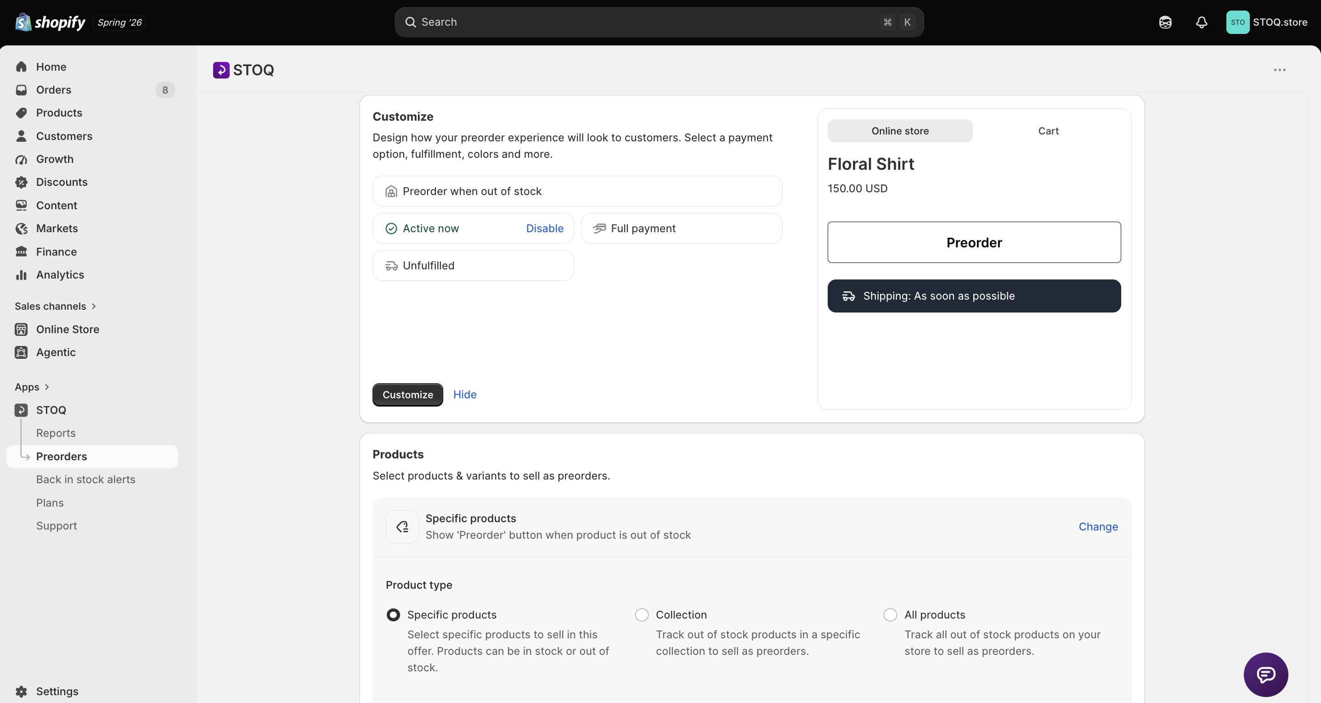This screenshot has height=703, width=1321.
Task: Click the Online Store storefront icon
Action: [21, 329]
